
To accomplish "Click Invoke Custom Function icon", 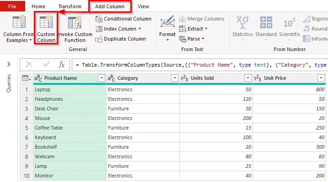I will coord(75,22).
